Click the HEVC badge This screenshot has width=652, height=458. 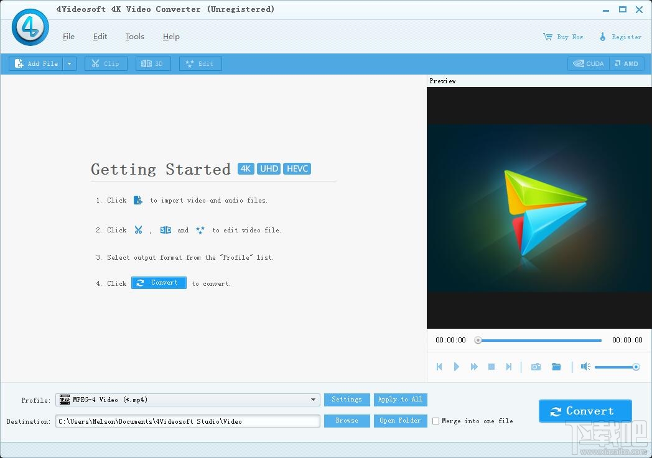[297, 168]
